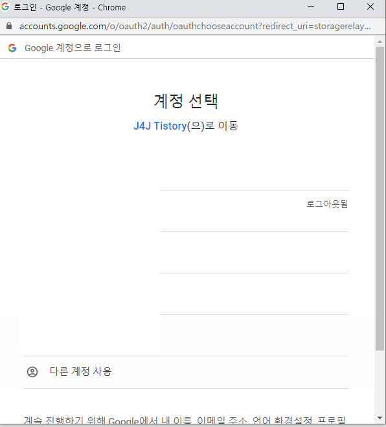386x427 pixels.
Task: Click the vertical scrollbar thumb
Action: click(x=380, y=198)
